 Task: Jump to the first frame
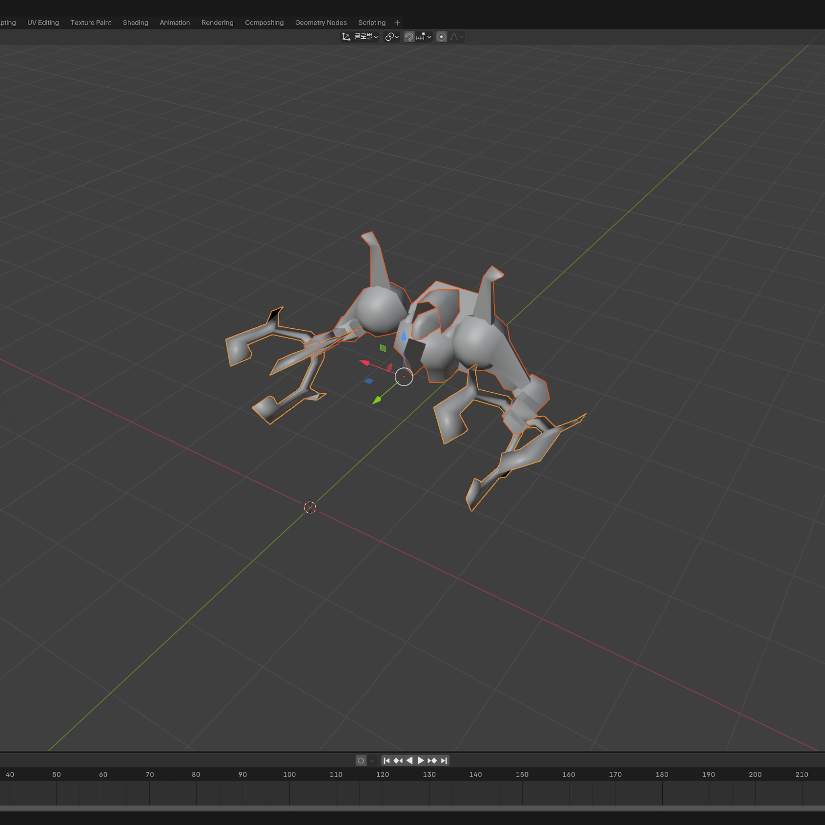386,761
